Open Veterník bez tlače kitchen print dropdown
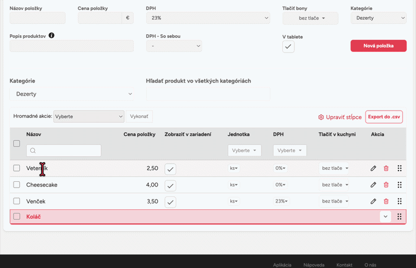The width and height of the screenshot is (416, 268). pos(334,168)
